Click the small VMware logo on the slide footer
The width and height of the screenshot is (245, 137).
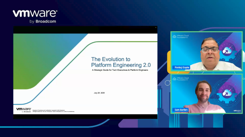coord(24,110)
